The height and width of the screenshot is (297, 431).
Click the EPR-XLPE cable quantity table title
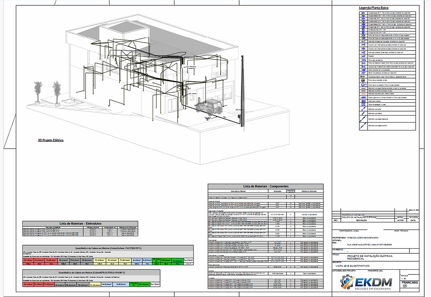(x=91, y=272)
